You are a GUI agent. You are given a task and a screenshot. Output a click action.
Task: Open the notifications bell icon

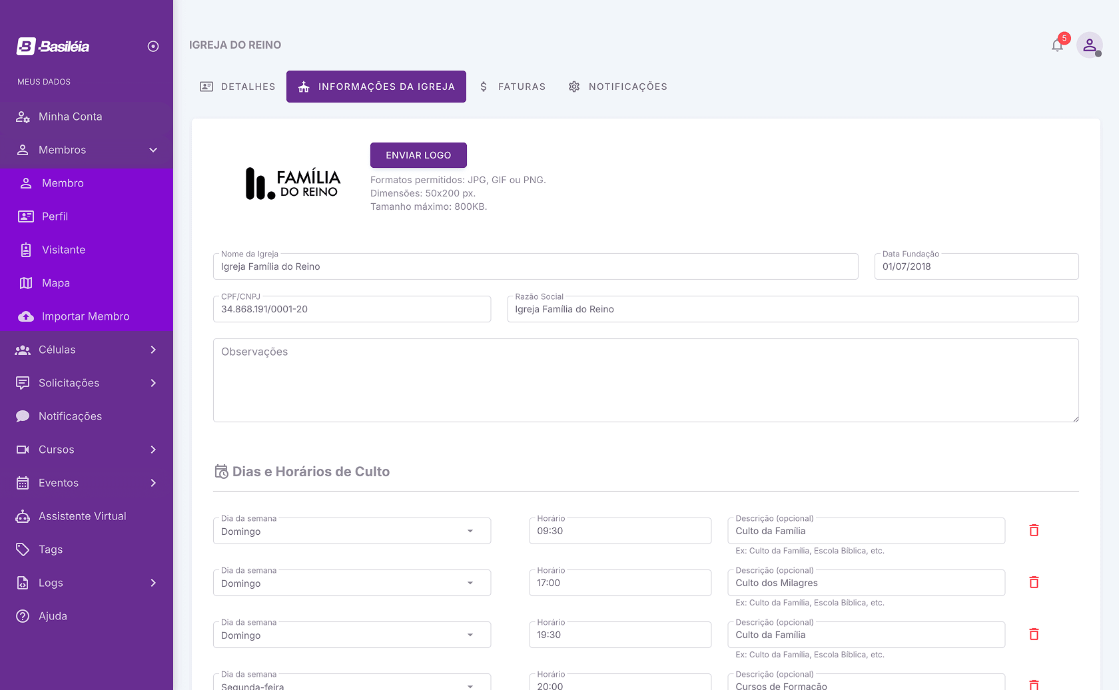[x=1057, y=45]
